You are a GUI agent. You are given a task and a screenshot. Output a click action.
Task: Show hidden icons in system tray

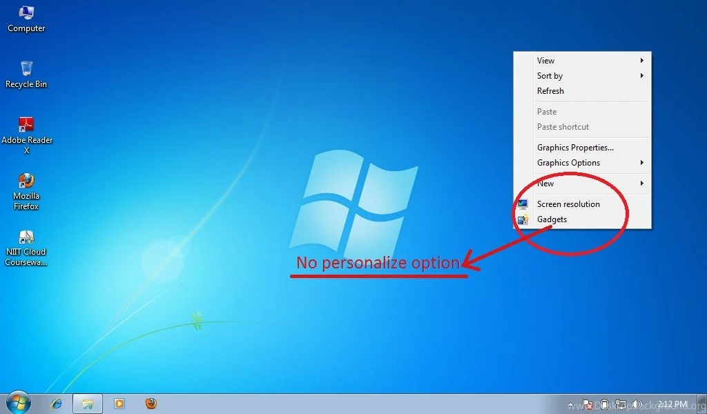click(570, 404)
